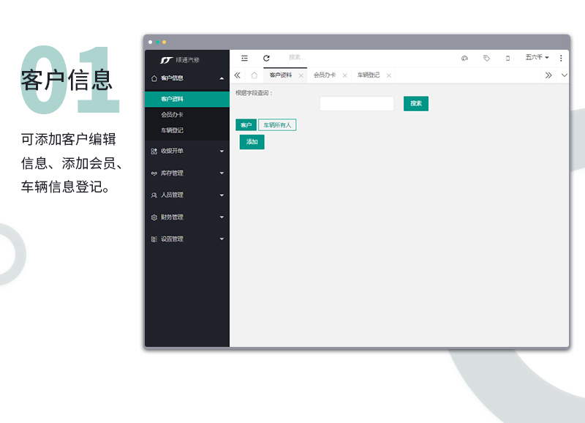
Task: Open 客户资料 in the sidebar
Action: pos(187,99)
